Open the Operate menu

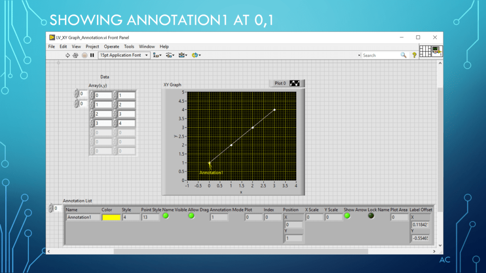112,46
